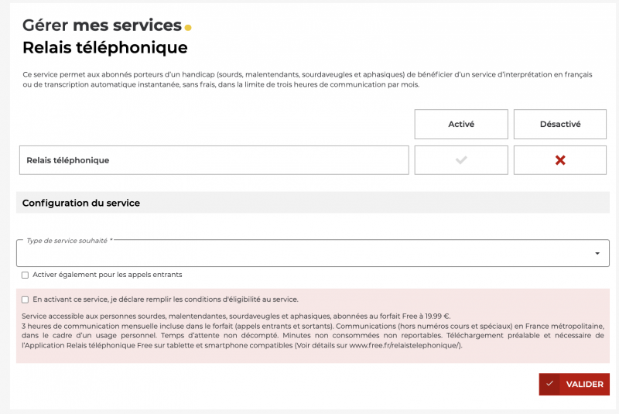Click the 'Relais téléphonique' subtitle heading
The image size is (619, 414).
105,48
